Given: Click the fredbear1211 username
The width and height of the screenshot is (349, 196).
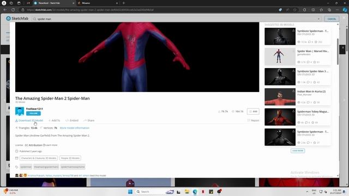Looking at the screenshot, I should pos(34,109).
